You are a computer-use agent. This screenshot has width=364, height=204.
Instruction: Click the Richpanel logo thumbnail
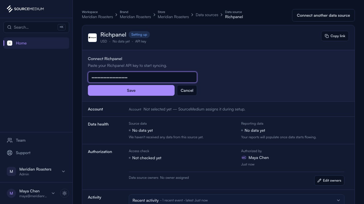click(92, 38)
